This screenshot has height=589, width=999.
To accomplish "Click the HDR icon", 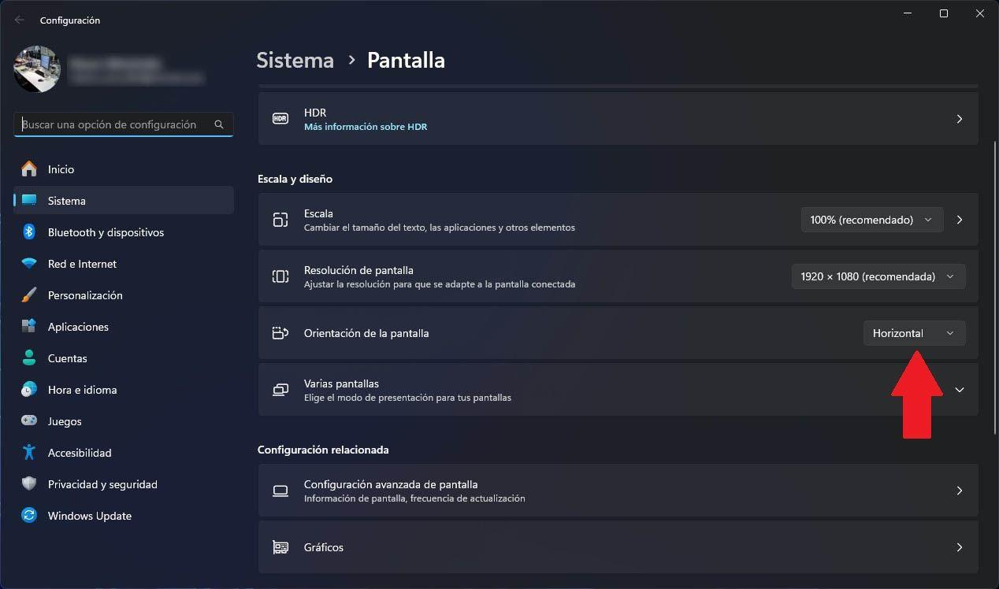I will [280, 119].
